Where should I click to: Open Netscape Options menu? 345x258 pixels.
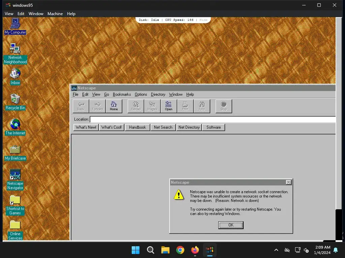(141, 94)
